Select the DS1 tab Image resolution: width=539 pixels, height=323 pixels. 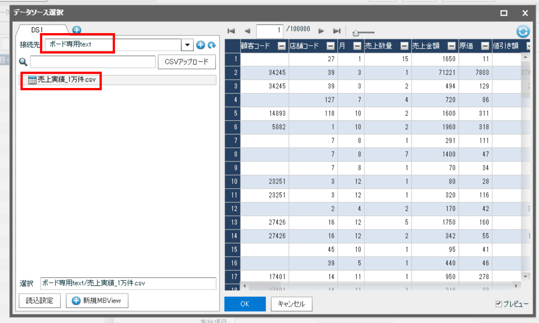click(37, 30)
